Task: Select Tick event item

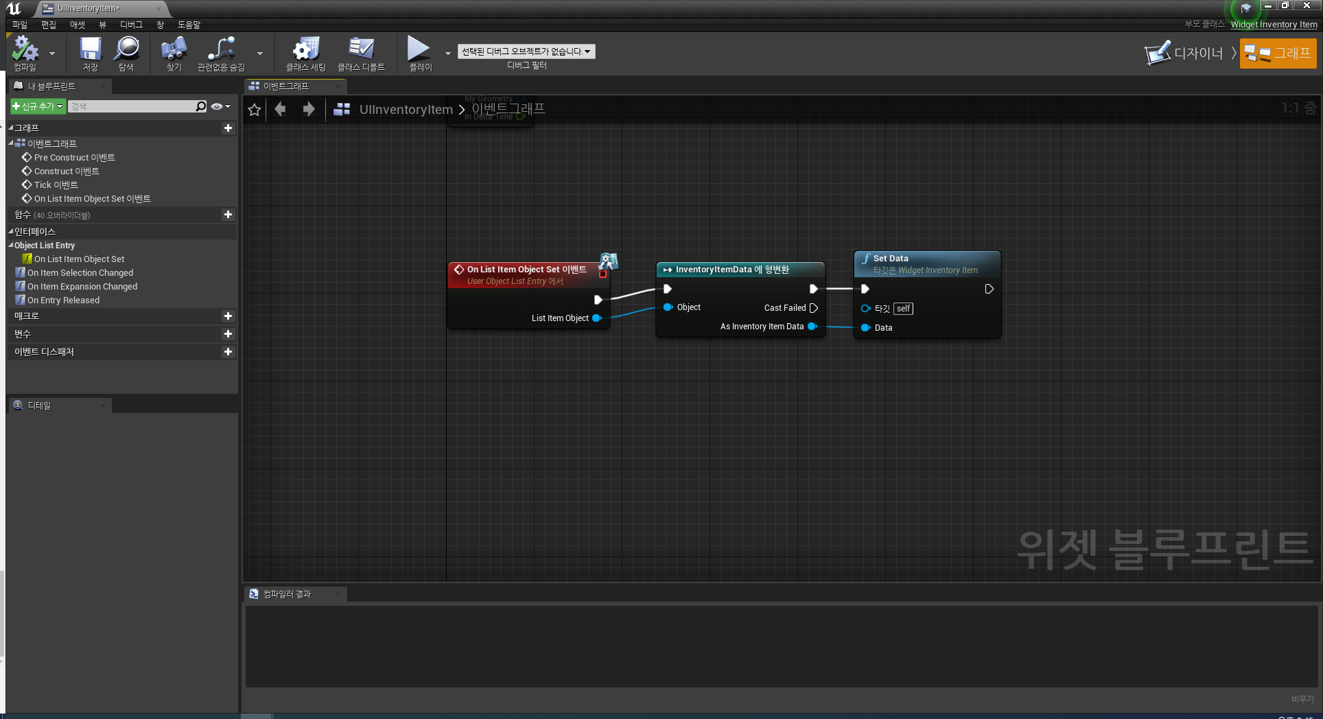Action: [56, 185]
